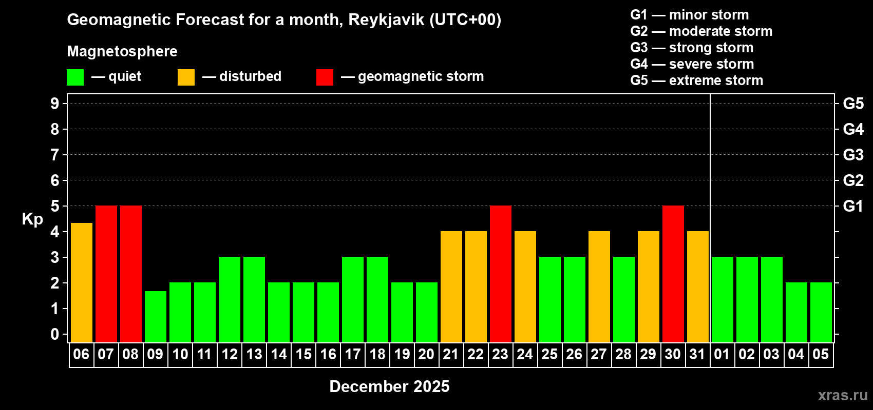873x410 pixels.
Task: Click the orange bar for day 31
Action: (x=698, y=287)
